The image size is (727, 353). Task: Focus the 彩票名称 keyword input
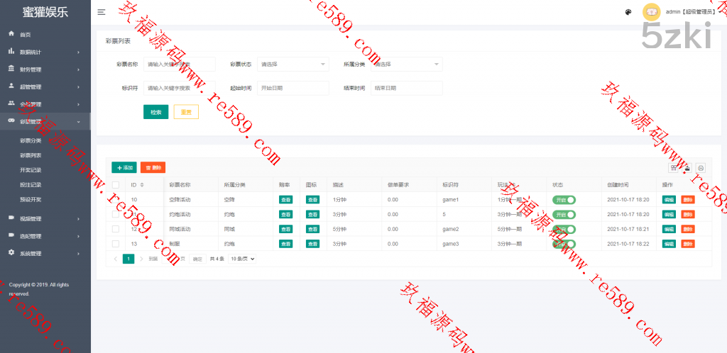pyautogui.click(x=180, y=64)
